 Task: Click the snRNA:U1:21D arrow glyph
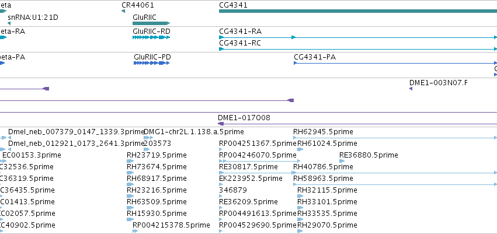[x=9, y=23]
